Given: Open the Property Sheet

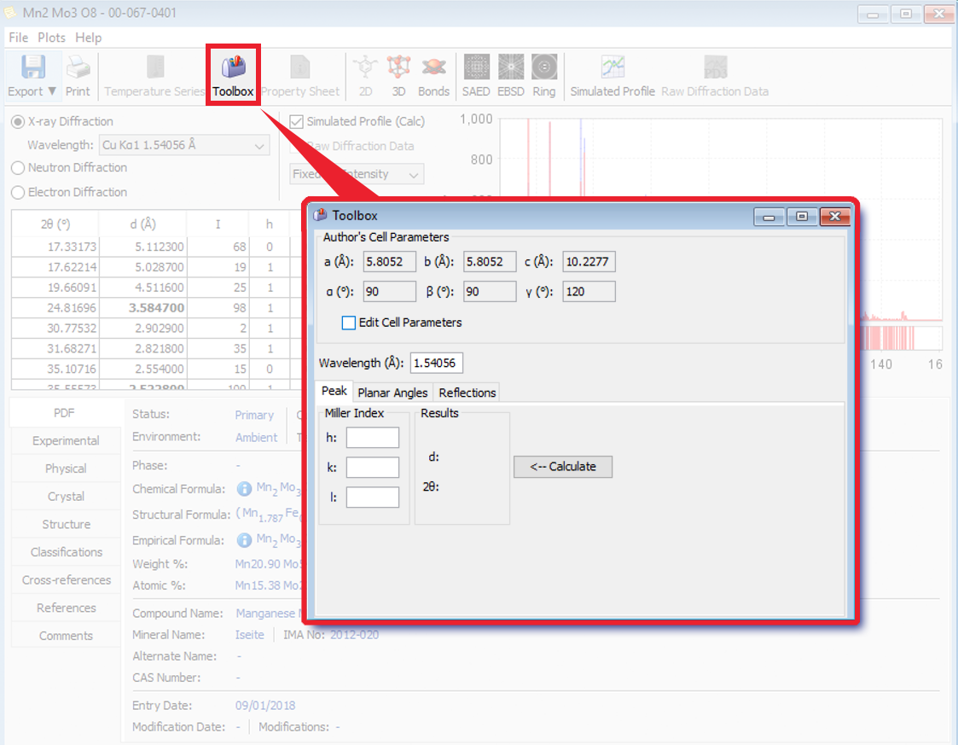Looking at the screenshot, I should coord(300,76).
